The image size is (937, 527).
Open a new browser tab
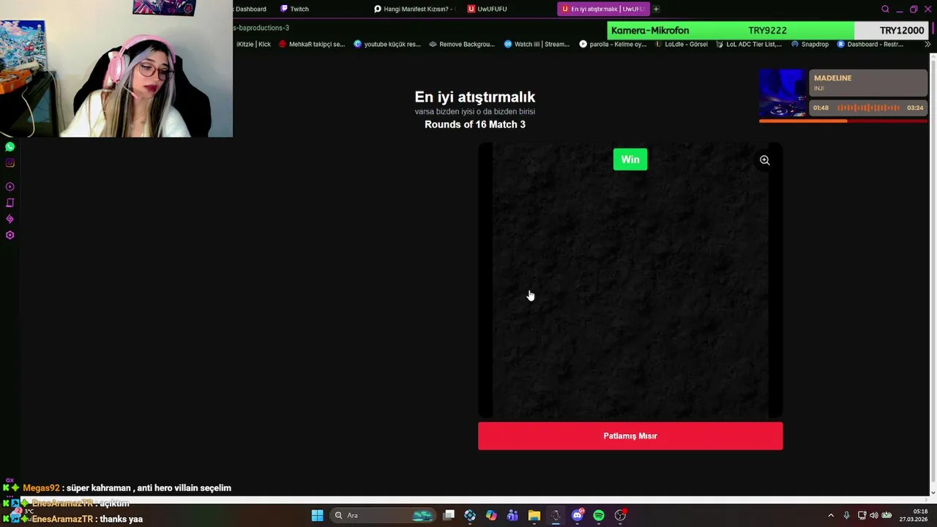pyautogui.click(x=656, y=9)
